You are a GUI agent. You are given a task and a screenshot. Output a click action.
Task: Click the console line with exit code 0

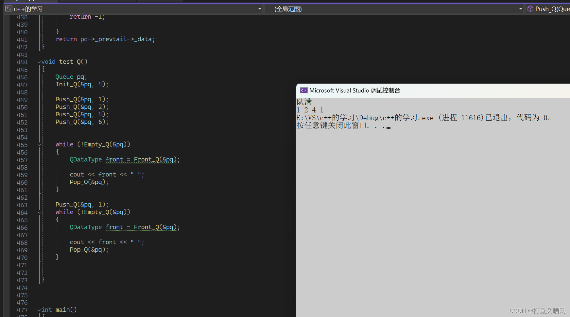pos(424,118)
